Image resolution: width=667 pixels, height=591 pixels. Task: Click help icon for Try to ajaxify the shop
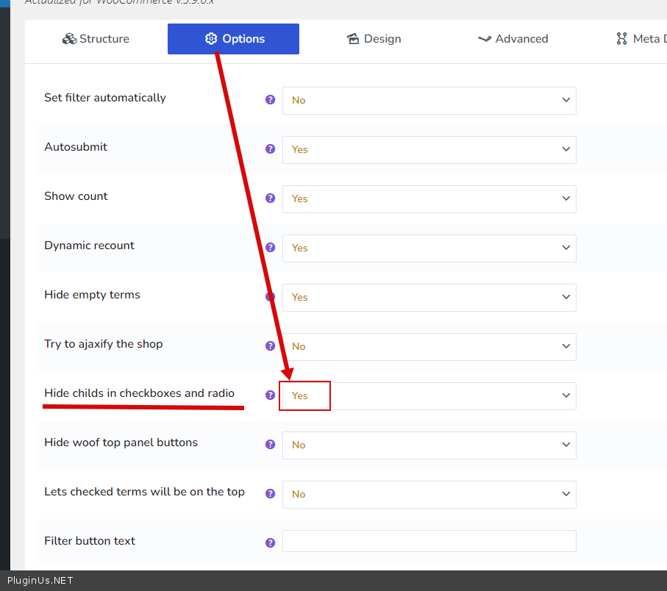point(270,346)
